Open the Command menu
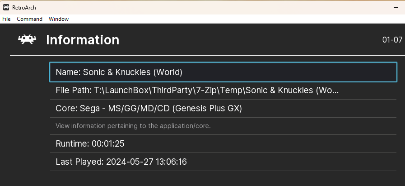This screenshot has height=186, width=405. (x=29, y=19)
